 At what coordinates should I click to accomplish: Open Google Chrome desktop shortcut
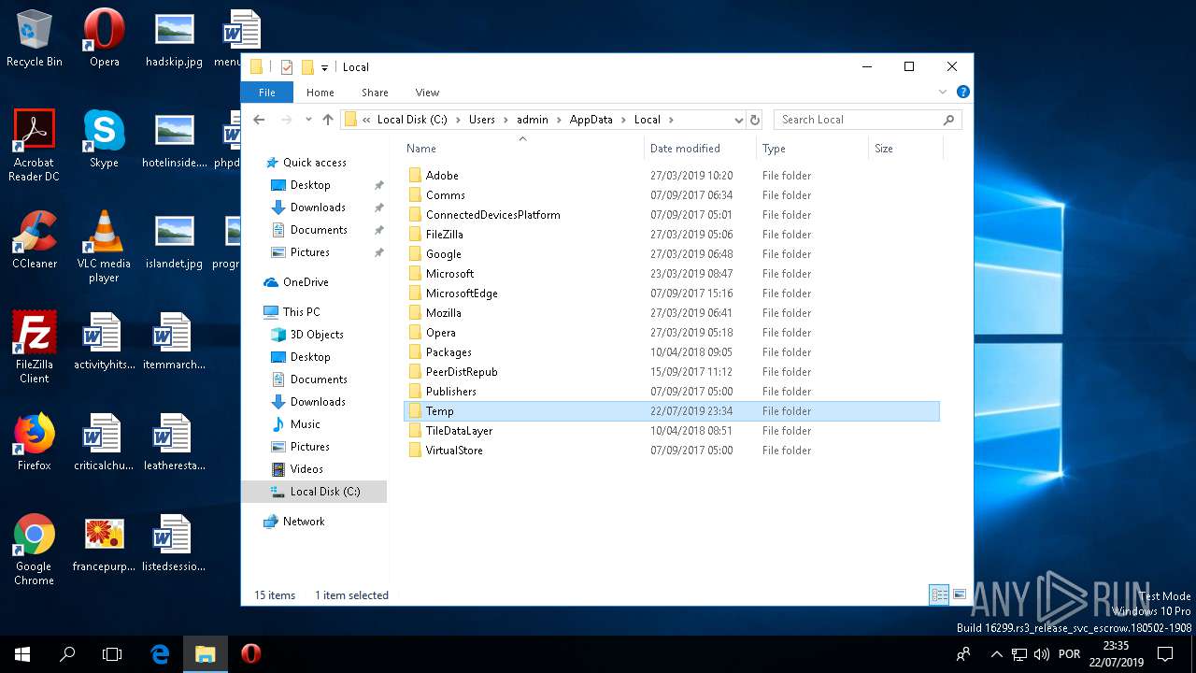tap(35, 550)
